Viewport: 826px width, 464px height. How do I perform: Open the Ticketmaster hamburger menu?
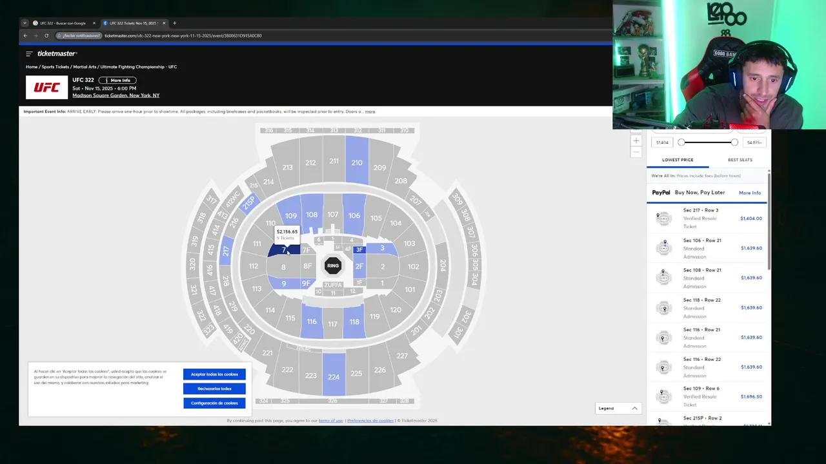[x=29, y=53]
